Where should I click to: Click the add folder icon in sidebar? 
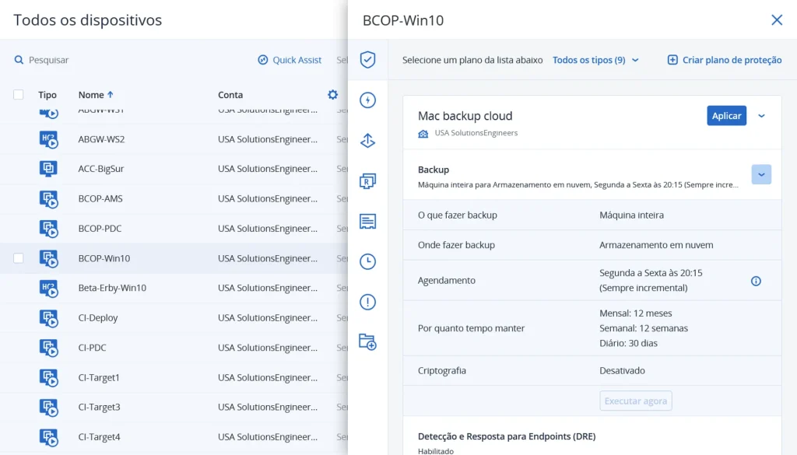(x=367, y=341)
